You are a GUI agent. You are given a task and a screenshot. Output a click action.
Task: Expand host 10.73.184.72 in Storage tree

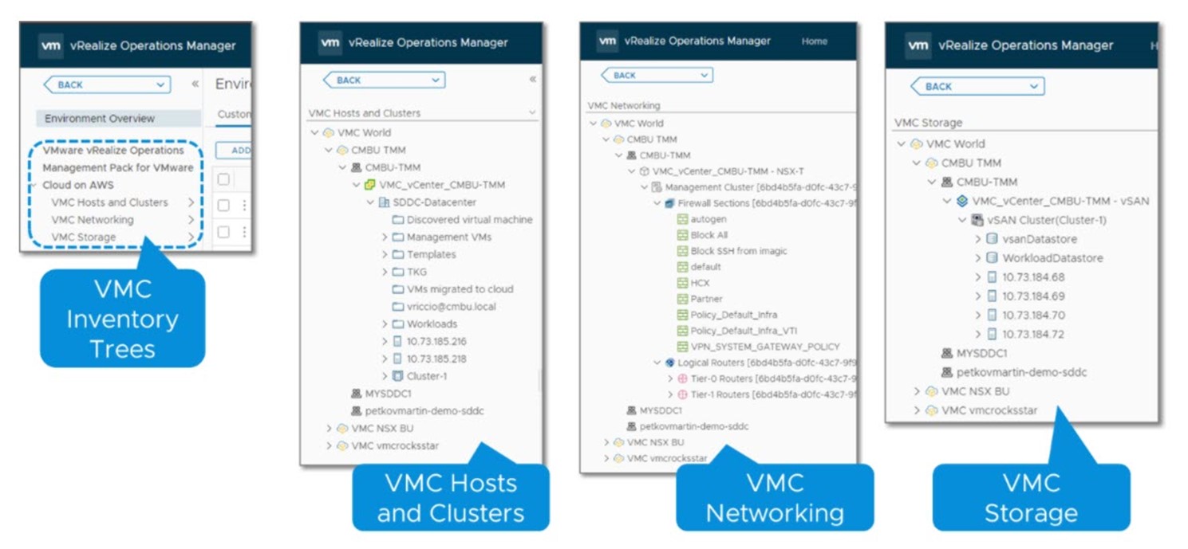pyautogui.click(x=978, y=335)
